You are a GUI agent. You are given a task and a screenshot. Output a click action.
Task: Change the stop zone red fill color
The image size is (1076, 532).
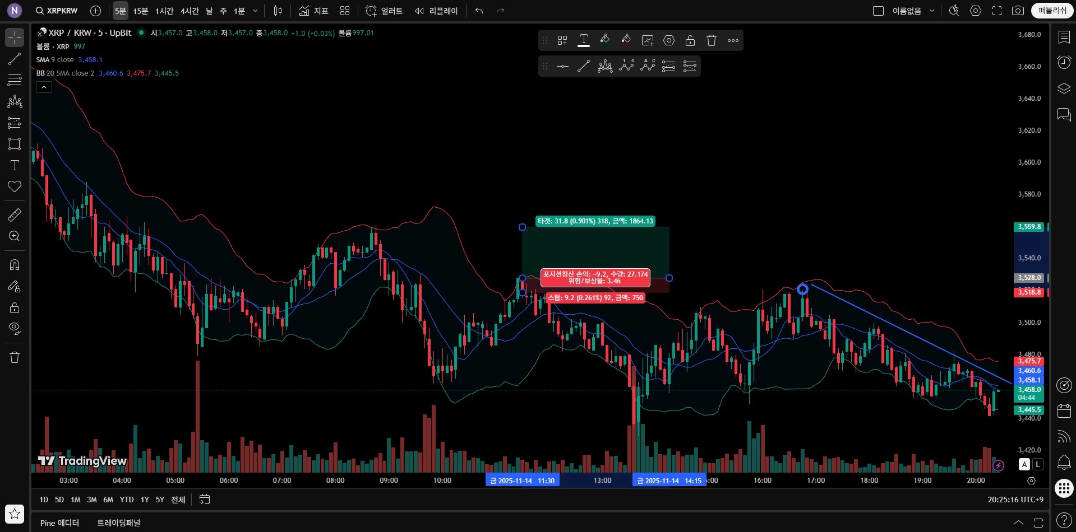coord(626,40)
